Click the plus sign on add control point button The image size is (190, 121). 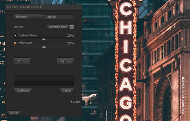(70, 61)
